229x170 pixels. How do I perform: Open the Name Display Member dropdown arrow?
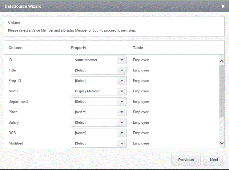(x=122, y=91)
